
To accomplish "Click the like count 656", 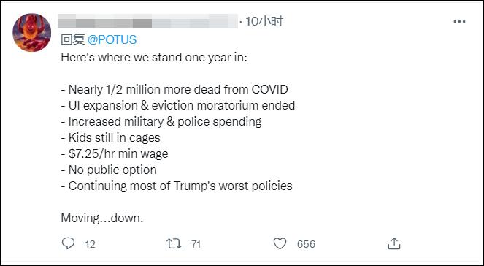I will point(306,244).
